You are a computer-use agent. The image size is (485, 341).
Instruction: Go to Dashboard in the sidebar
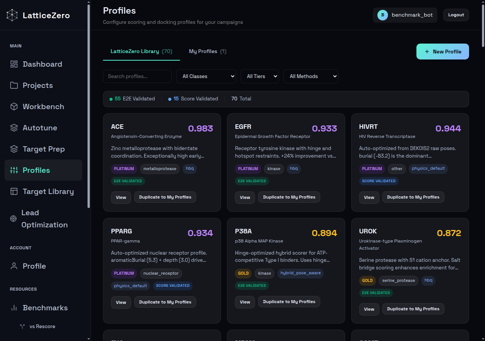(43, 64)
